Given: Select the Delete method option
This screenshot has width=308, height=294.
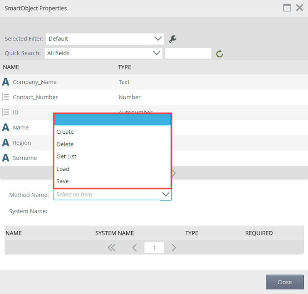Looking at the screenshot, I should (x=65, y=144).
